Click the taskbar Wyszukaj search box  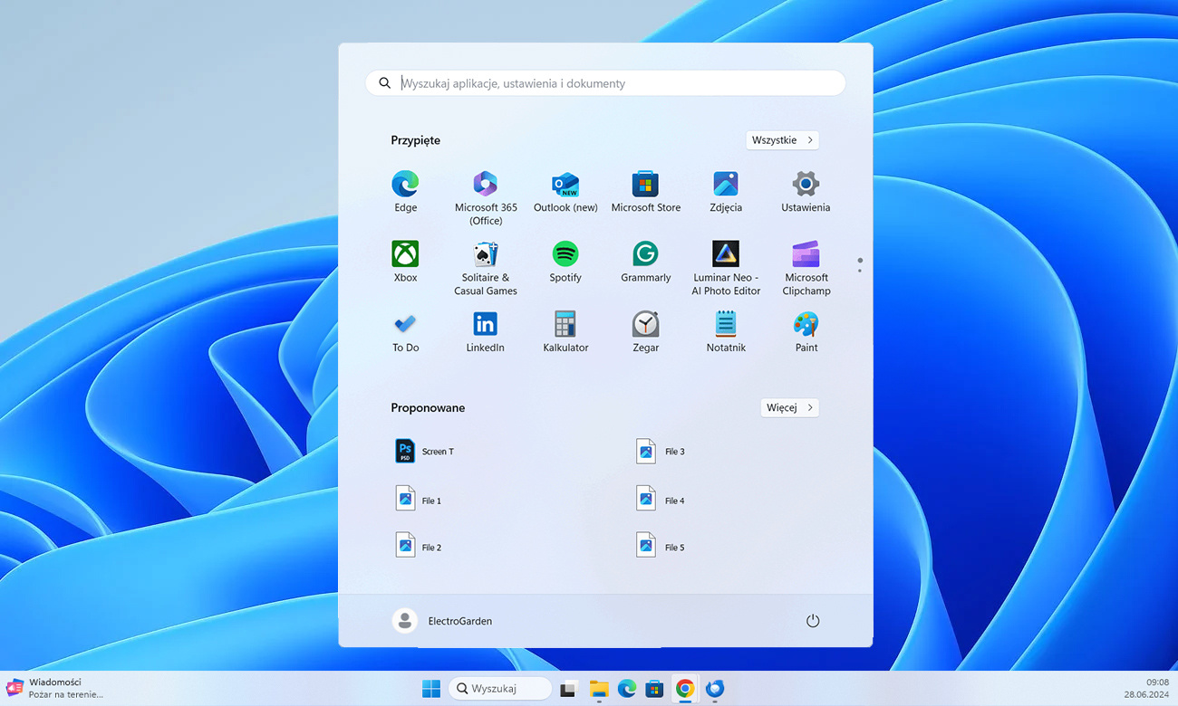point(500,689)
